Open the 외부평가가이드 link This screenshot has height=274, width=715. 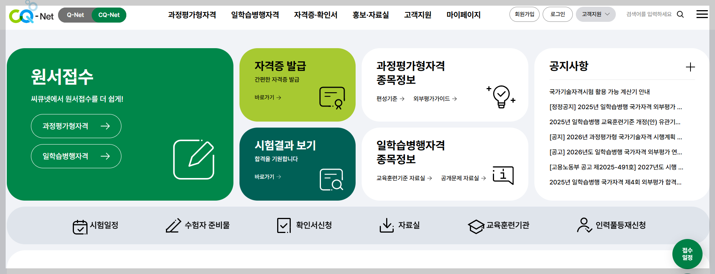tap(435, 99)
